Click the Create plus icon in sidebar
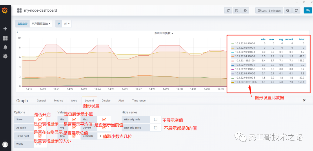313x151 pixels. [x=5, y=29]
